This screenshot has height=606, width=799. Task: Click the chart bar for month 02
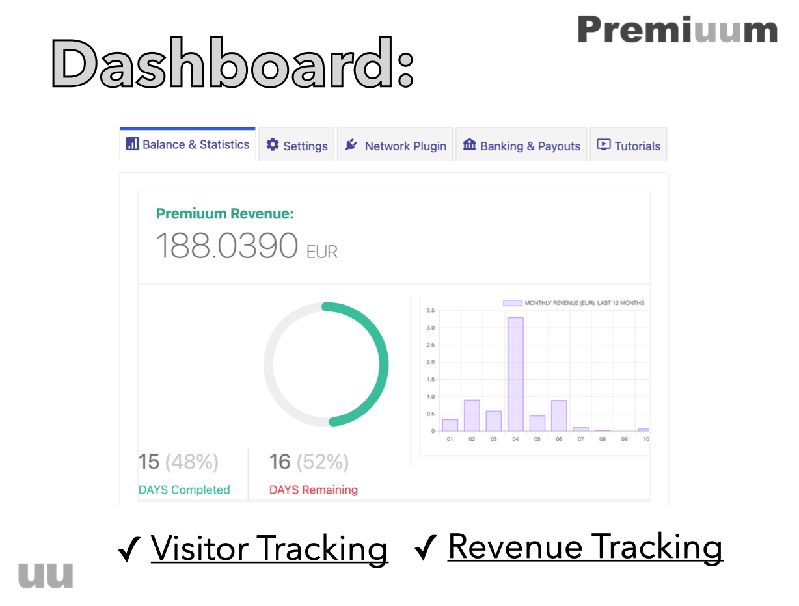pyautogui.click(x=472, y=415)
